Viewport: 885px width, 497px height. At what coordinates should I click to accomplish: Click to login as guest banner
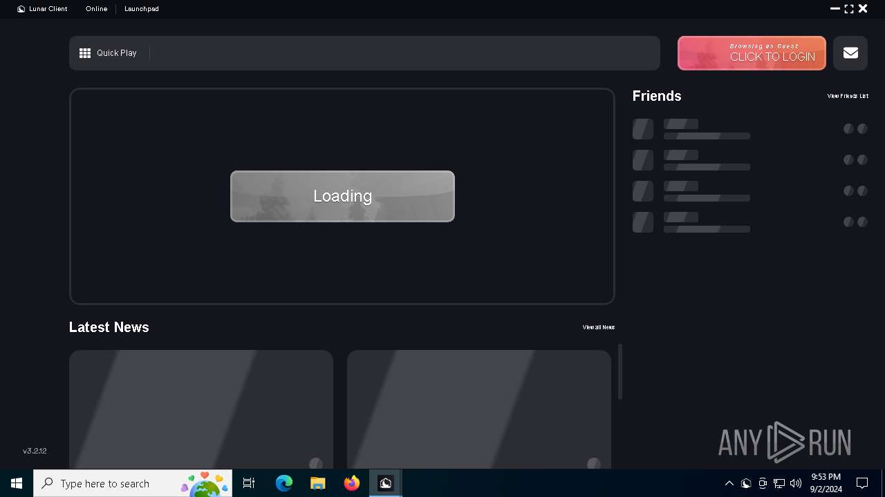click(x=752, y=53)
